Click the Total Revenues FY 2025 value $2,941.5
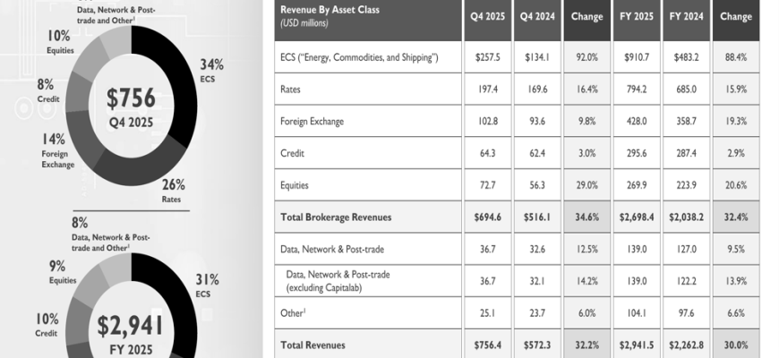 [x=638, y=345]
